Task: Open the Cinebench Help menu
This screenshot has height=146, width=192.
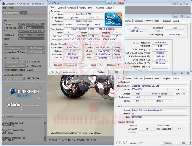Action: (x=11, y=8)
